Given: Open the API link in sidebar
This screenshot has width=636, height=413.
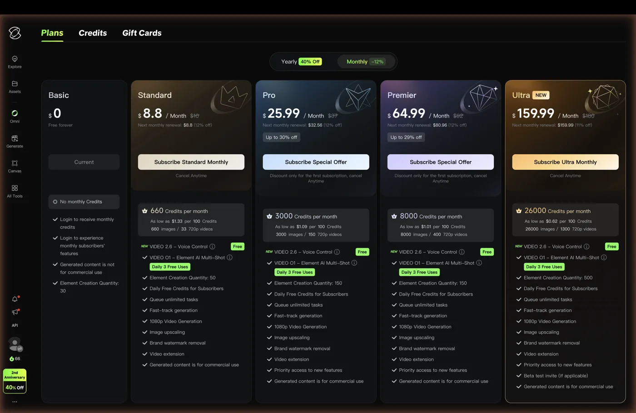Looking at the screenshot, I should coord(15,325).
